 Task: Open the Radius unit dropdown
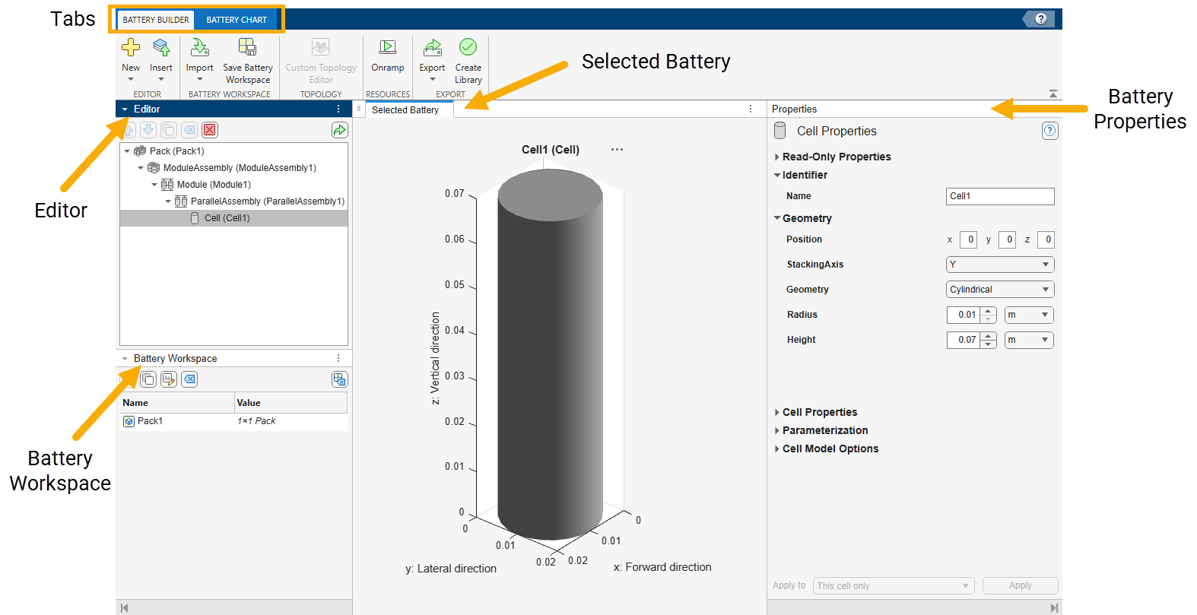pyautogui.click(x=1029, y=315)
